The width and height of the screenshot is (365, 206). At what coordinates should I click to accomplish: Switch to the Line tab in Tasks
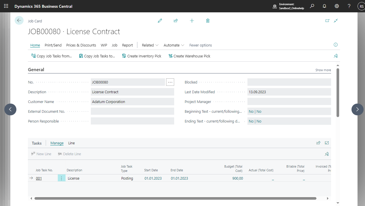coord(71,143)
